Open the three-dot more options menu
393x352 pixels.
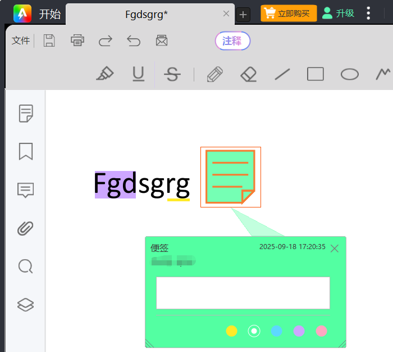368,13
